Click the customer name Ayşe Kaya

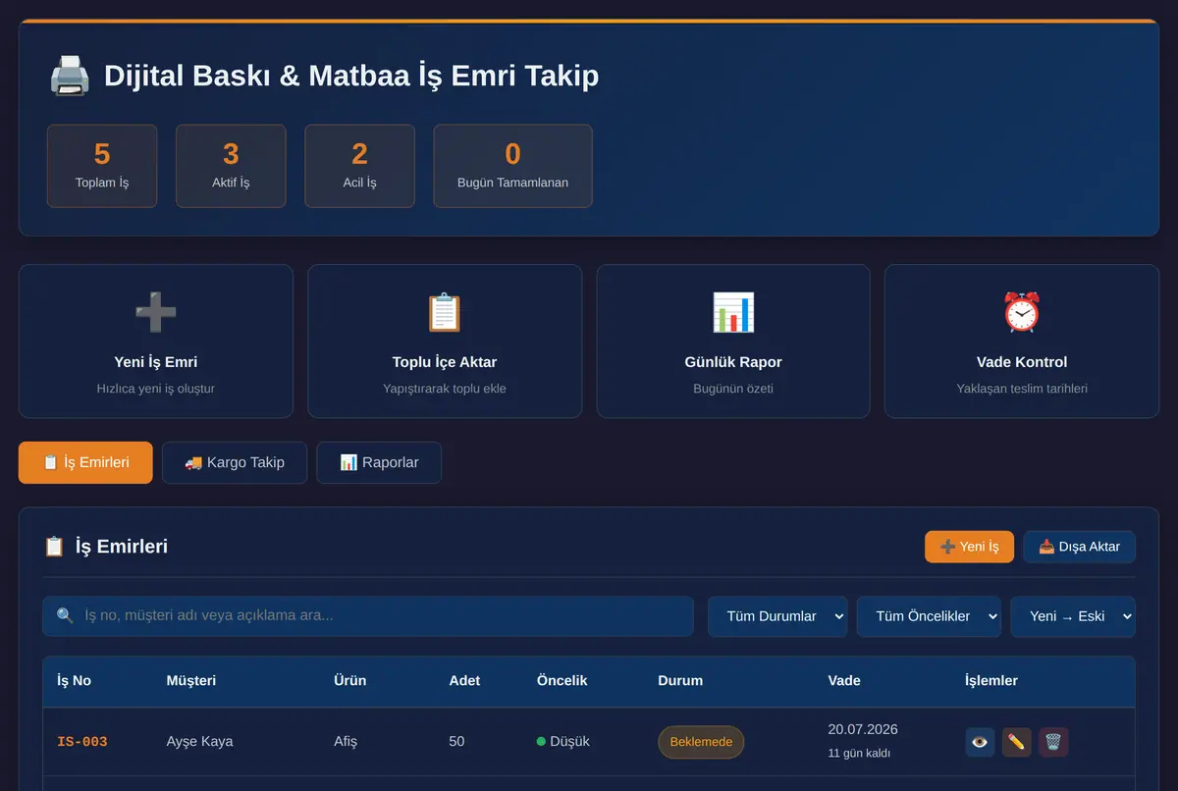point(199,742)
